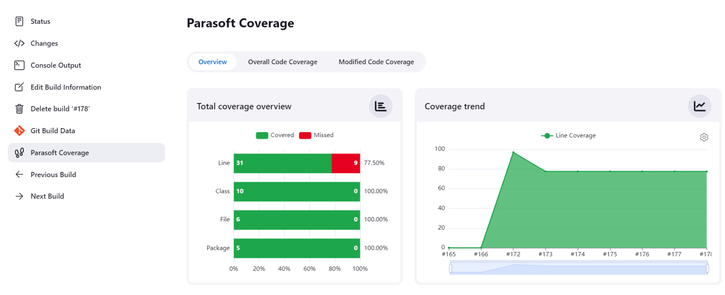Toggle the Covered legend entry

275,135
